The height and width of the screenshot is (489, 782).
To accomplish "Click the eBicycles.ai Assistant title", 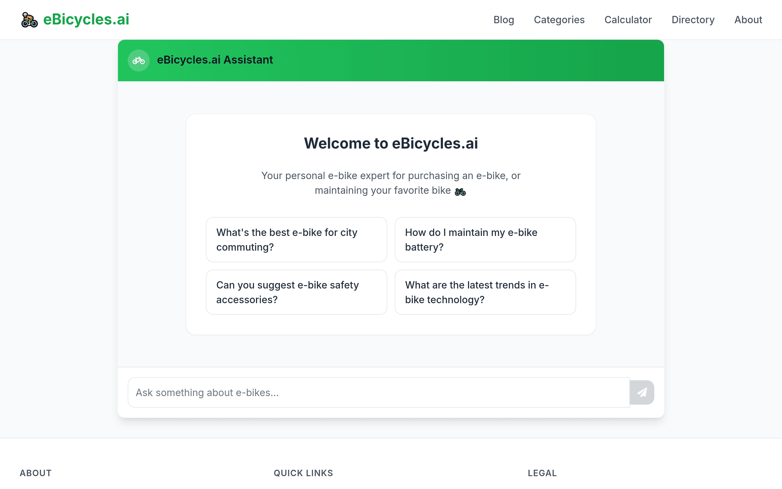I will [x=215, y=60].
